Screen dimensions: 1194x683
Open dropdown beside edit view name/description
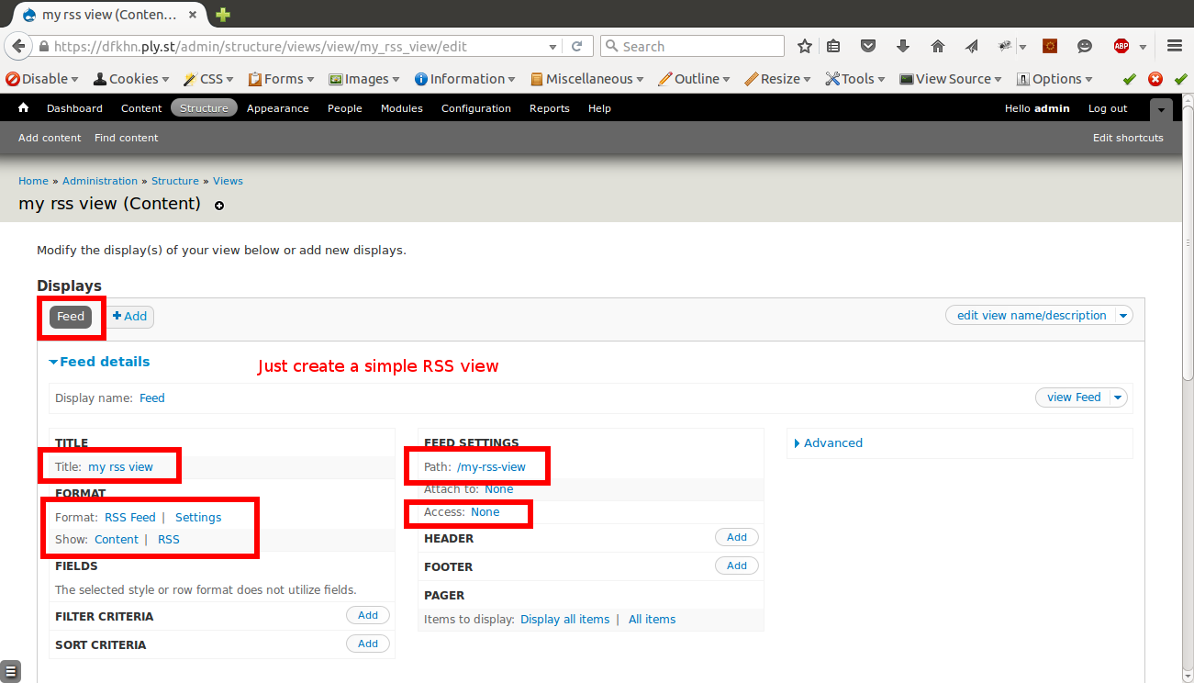[x=1123, y=315]
